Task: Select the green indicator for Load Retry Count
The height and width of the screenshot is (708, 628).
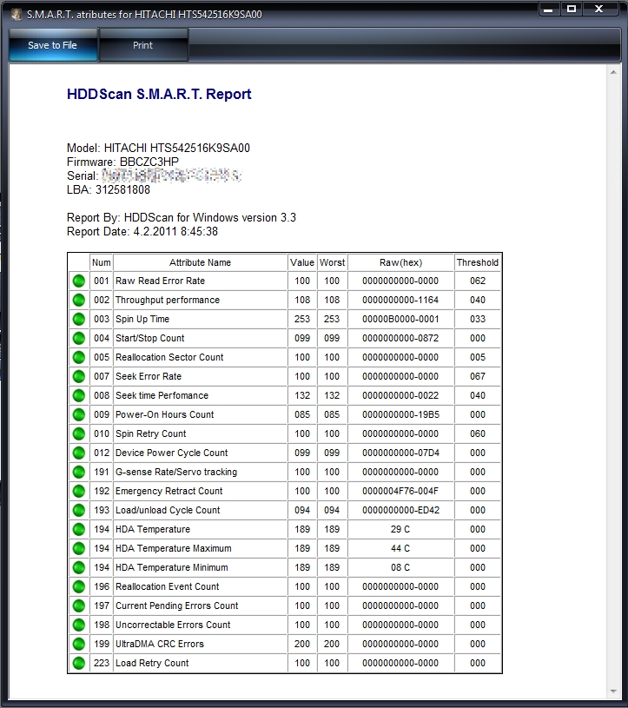Action: coord(79,664)
